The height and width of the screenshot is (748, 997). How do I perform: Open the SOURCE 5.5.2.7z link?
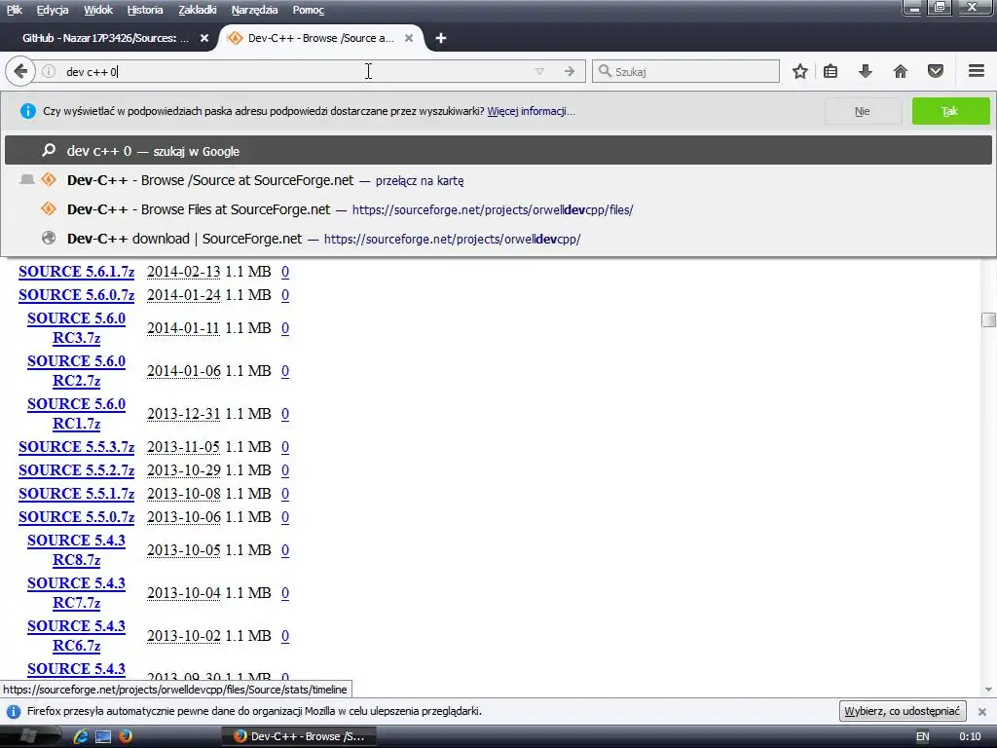click(x=76, y=470)
